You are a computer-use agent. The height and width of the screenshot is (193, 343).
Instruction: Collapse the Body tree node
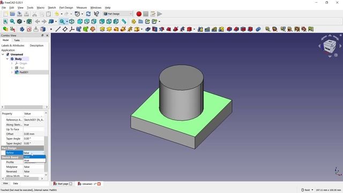click(7, 59)
